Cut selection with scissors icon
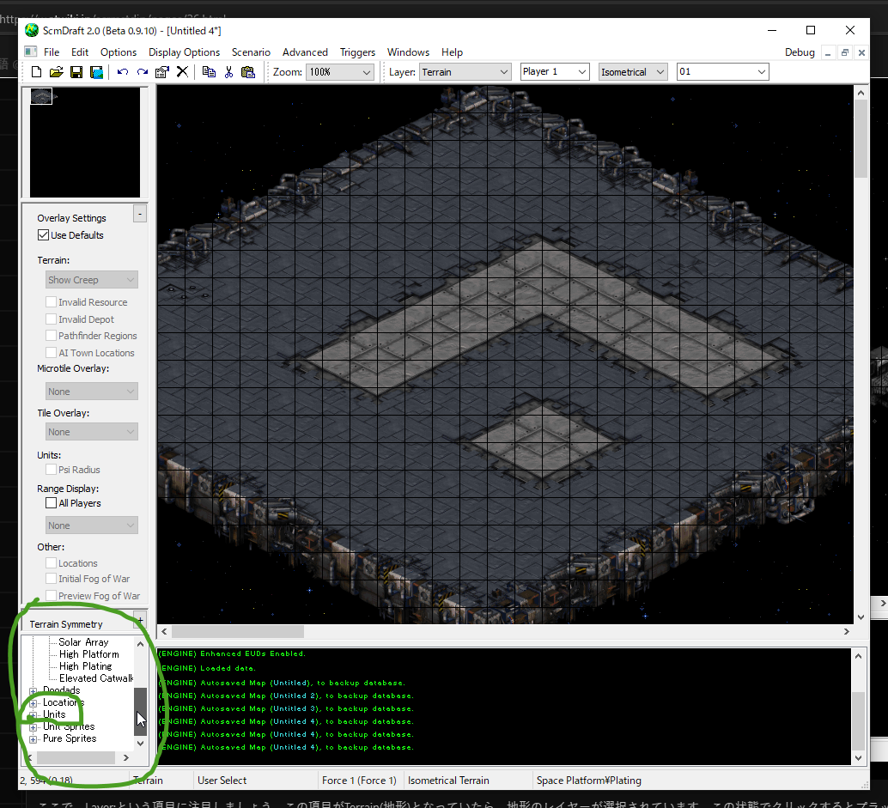The height and width of the screenshot is (808, 888). [228, 72]
